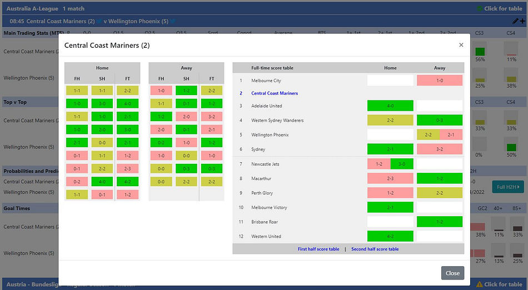
Task: Click the 0-3 away result versus Western Sydney
Action: [x=440, y=120]
